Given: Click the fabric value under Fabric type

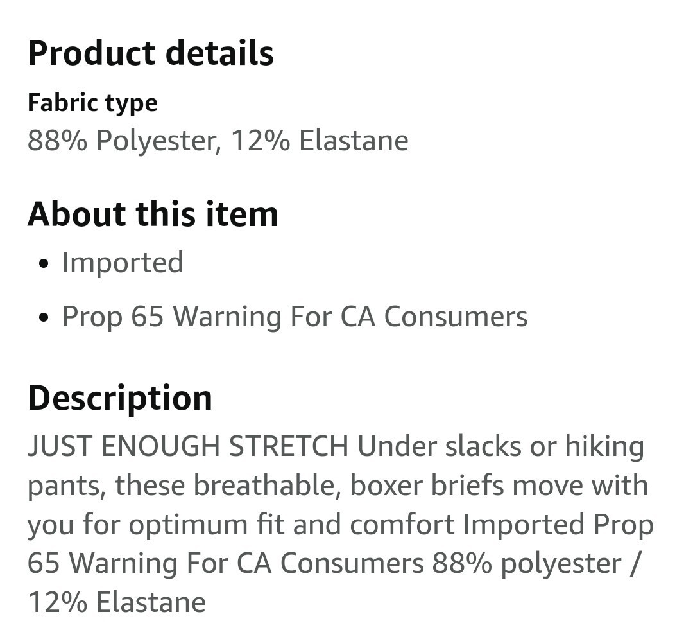Looking at the screenshot, I should (x=218, y=141).
